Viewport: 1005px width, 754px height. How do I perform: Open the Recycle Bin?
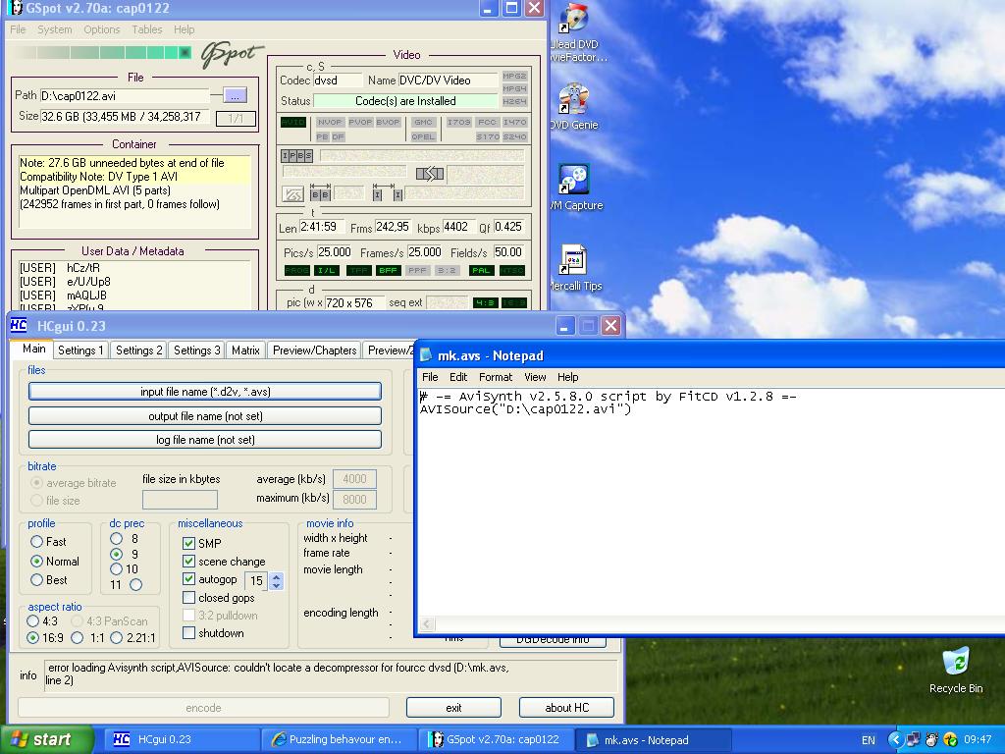(956, 670)
